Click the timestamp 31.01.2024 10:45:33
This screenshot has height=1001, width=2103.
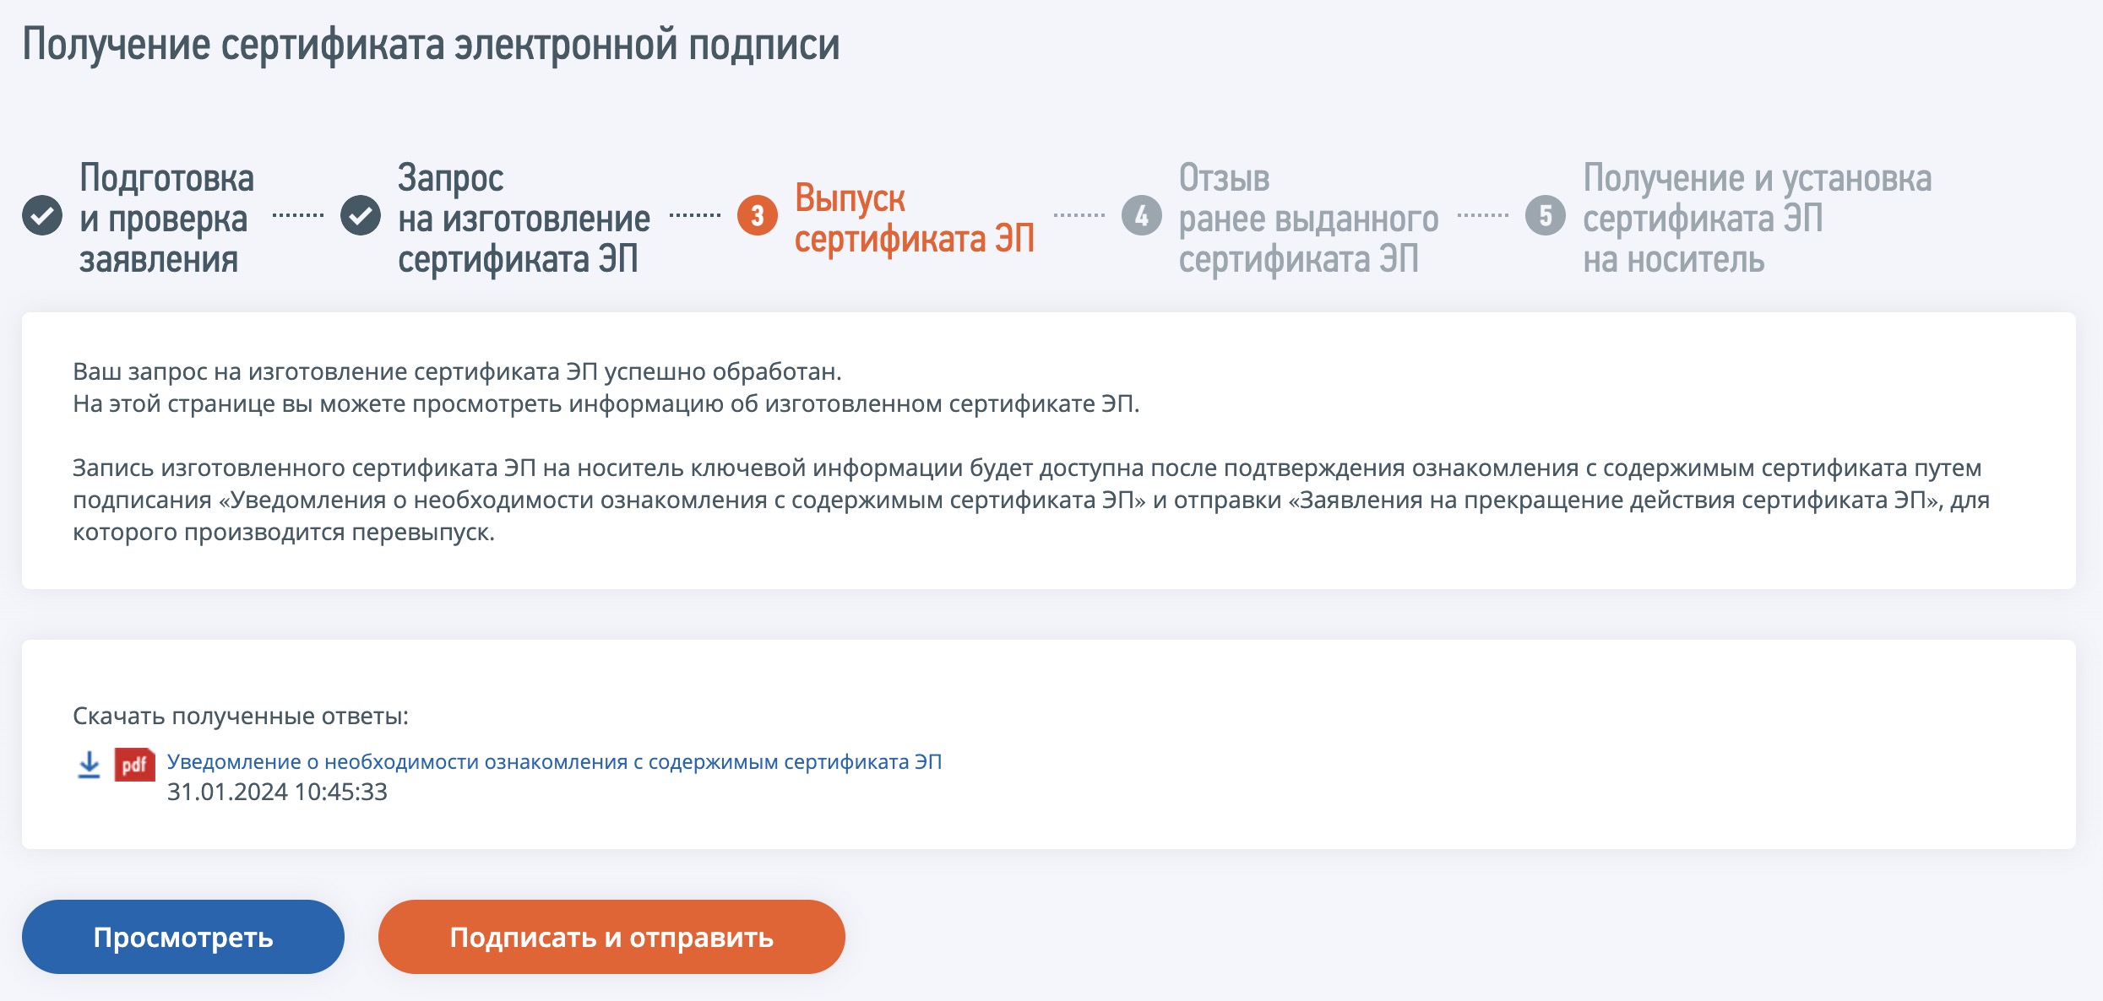[x=277, y=792]
